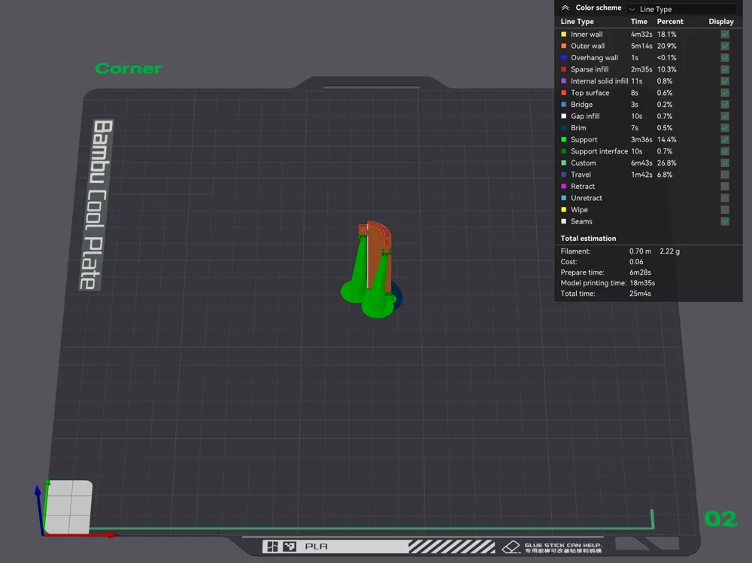This screenshot has height=563, width=752.
Task: Click the plate number 02 label
Action: [720, 519]
